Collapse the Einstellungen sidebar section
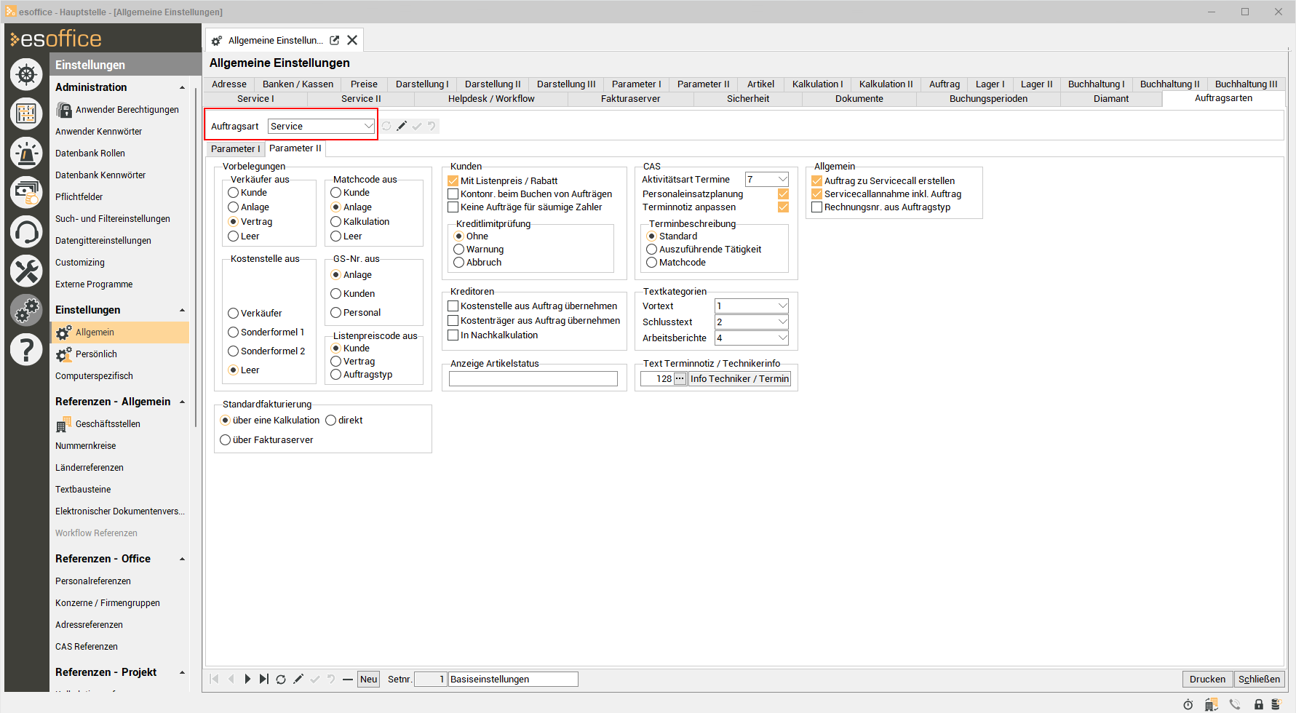1296x713 pixels. coord(182,310)
